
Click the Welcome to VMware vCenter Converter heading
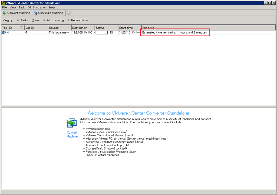pyautogui.click(x=138, y=113)
